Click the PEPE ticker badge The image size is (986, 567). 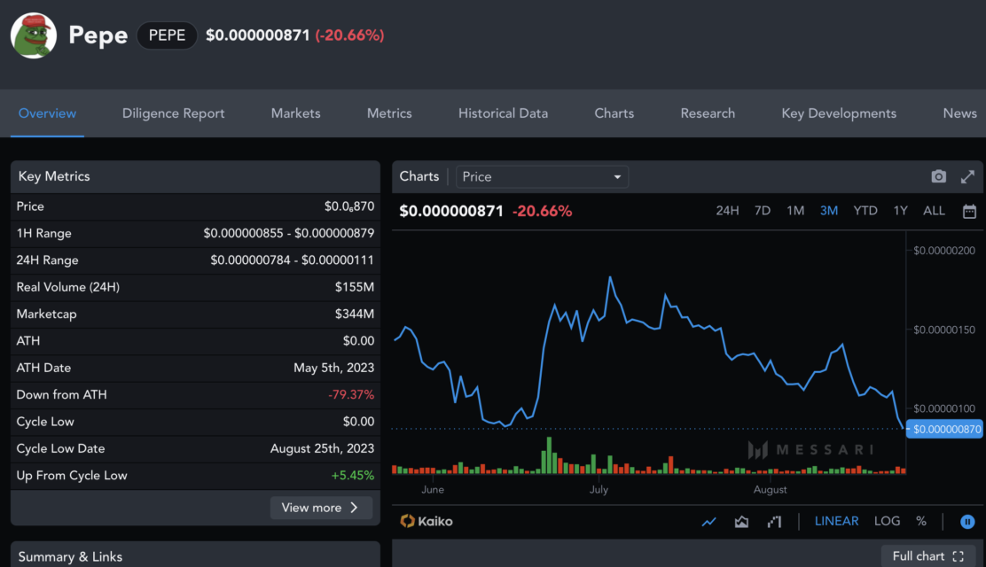click(x=167, y=35)
